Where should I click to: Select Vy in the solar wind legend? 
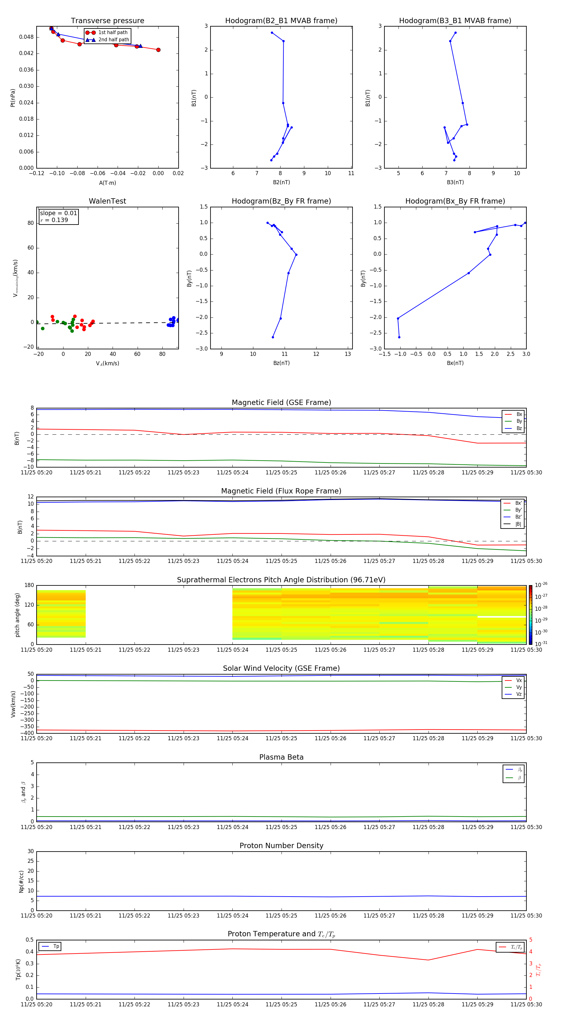(513, 687)
